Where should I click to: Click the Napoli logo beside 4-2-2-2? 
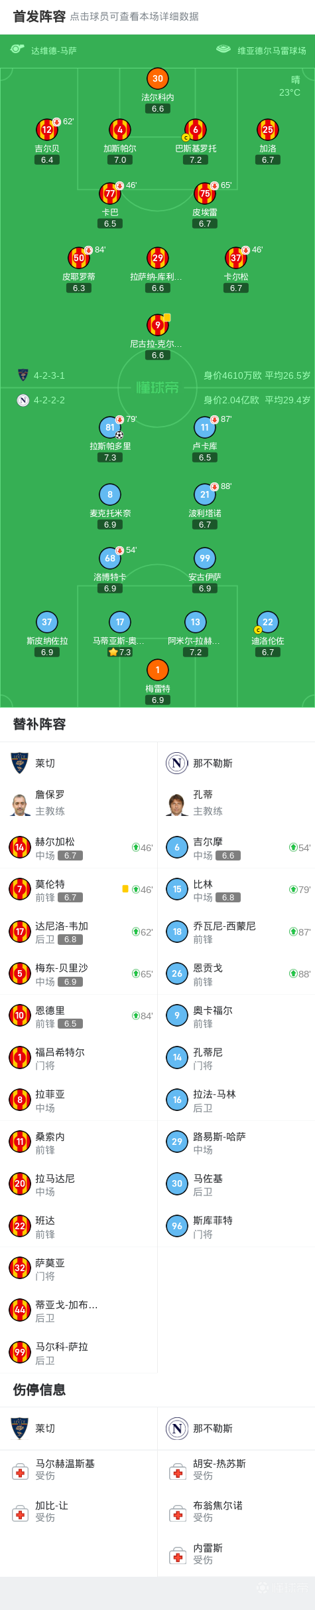pos(23,400)
